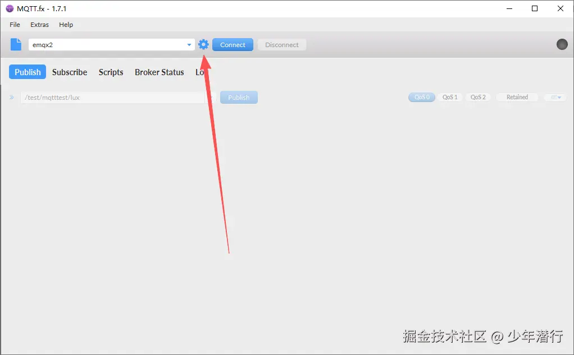The image size is (574, 355).
Task: Open the File menu
Action: click(15, 25)
